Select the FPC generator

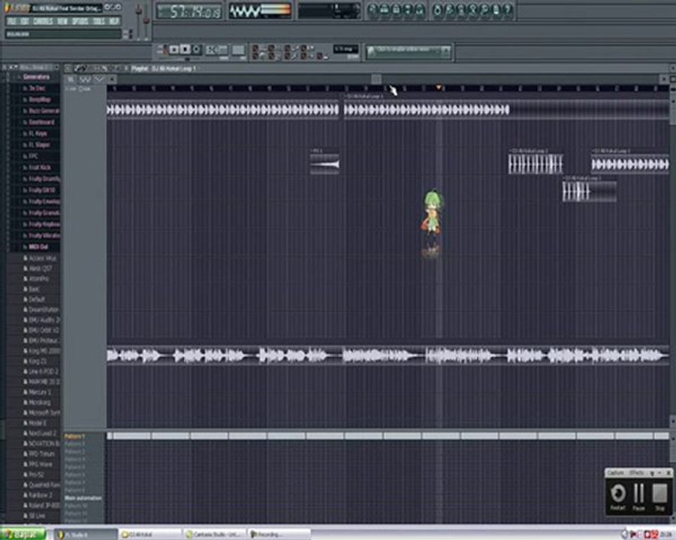34,156
